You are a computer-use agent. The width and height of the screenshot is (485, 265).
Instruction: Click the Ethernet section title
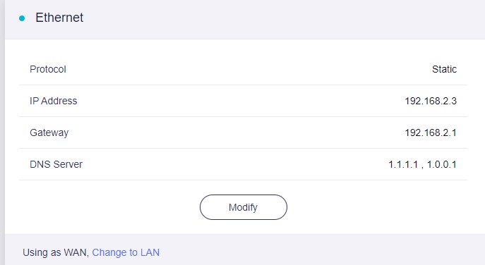click(x=59, y=18)
